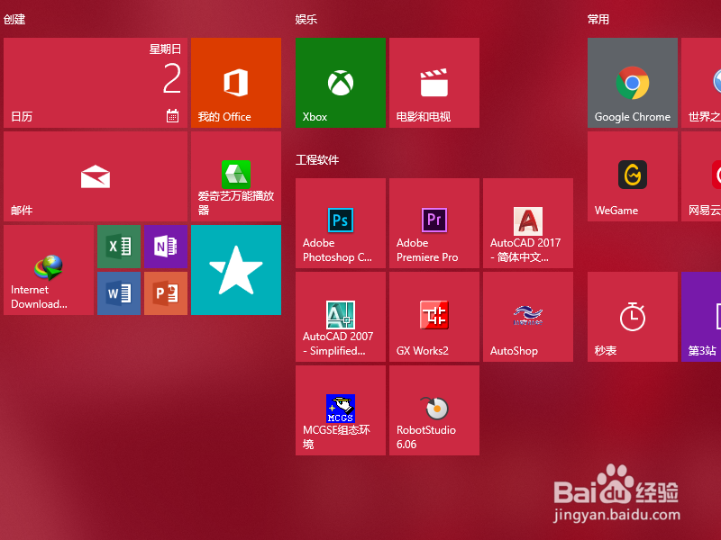Viewport: 721px width, 540px height.
Task: Launch OneNote from the small tile
Action: (166, 247)
